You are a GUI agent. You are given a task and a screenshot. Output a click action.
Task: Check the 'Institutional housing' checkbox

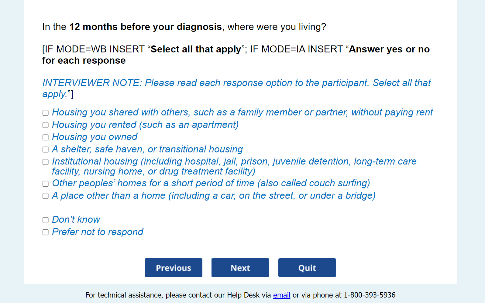[46, 162]
